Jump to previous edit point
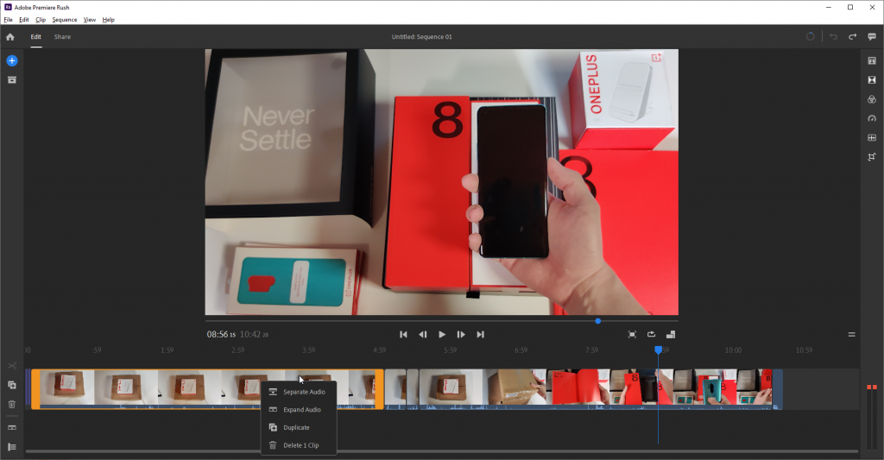The image size is (884, 460). coord(403,334)
